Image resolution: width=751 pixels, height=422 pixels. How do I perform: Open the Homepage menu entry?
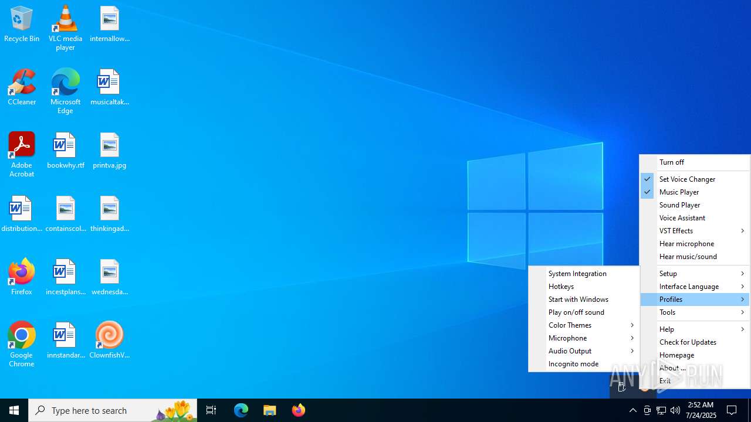tap(695, 355)
